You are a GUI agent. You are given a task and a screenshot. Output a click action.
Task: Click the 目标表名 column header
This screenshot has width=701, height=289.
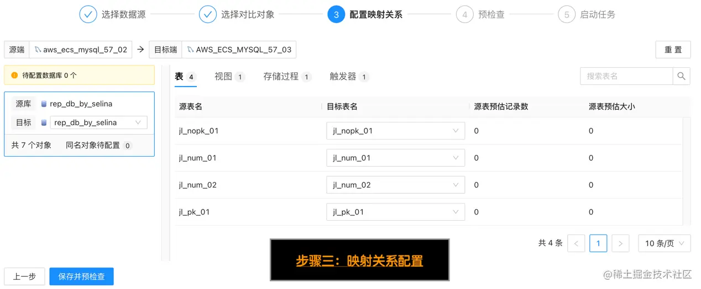coord(342,106)
